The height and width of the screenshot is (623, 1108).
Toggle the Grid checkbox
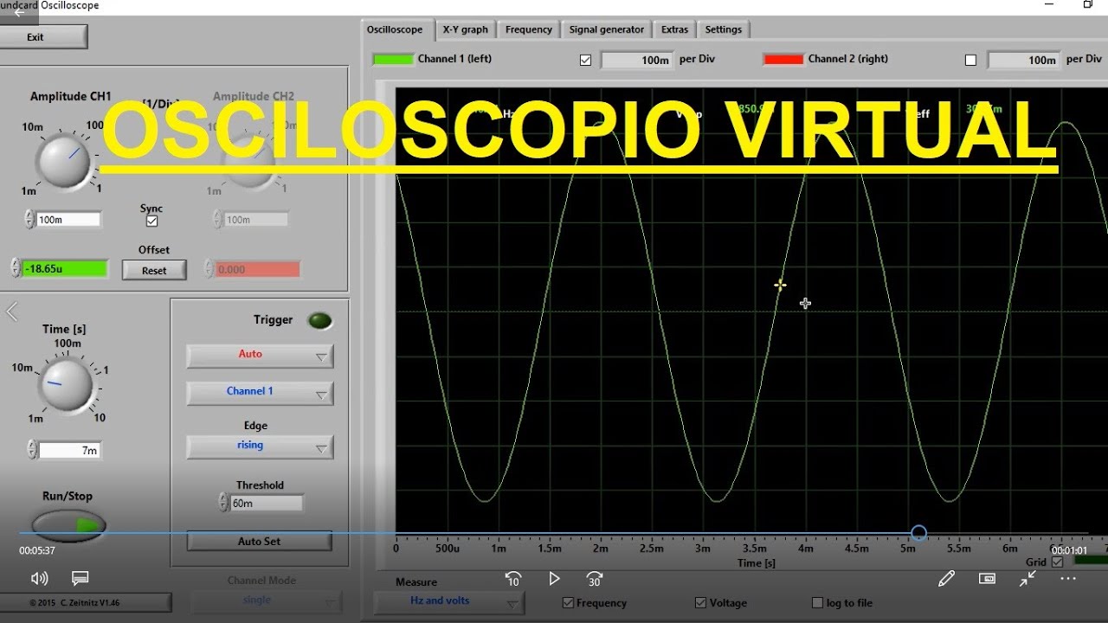(1057, 562)
